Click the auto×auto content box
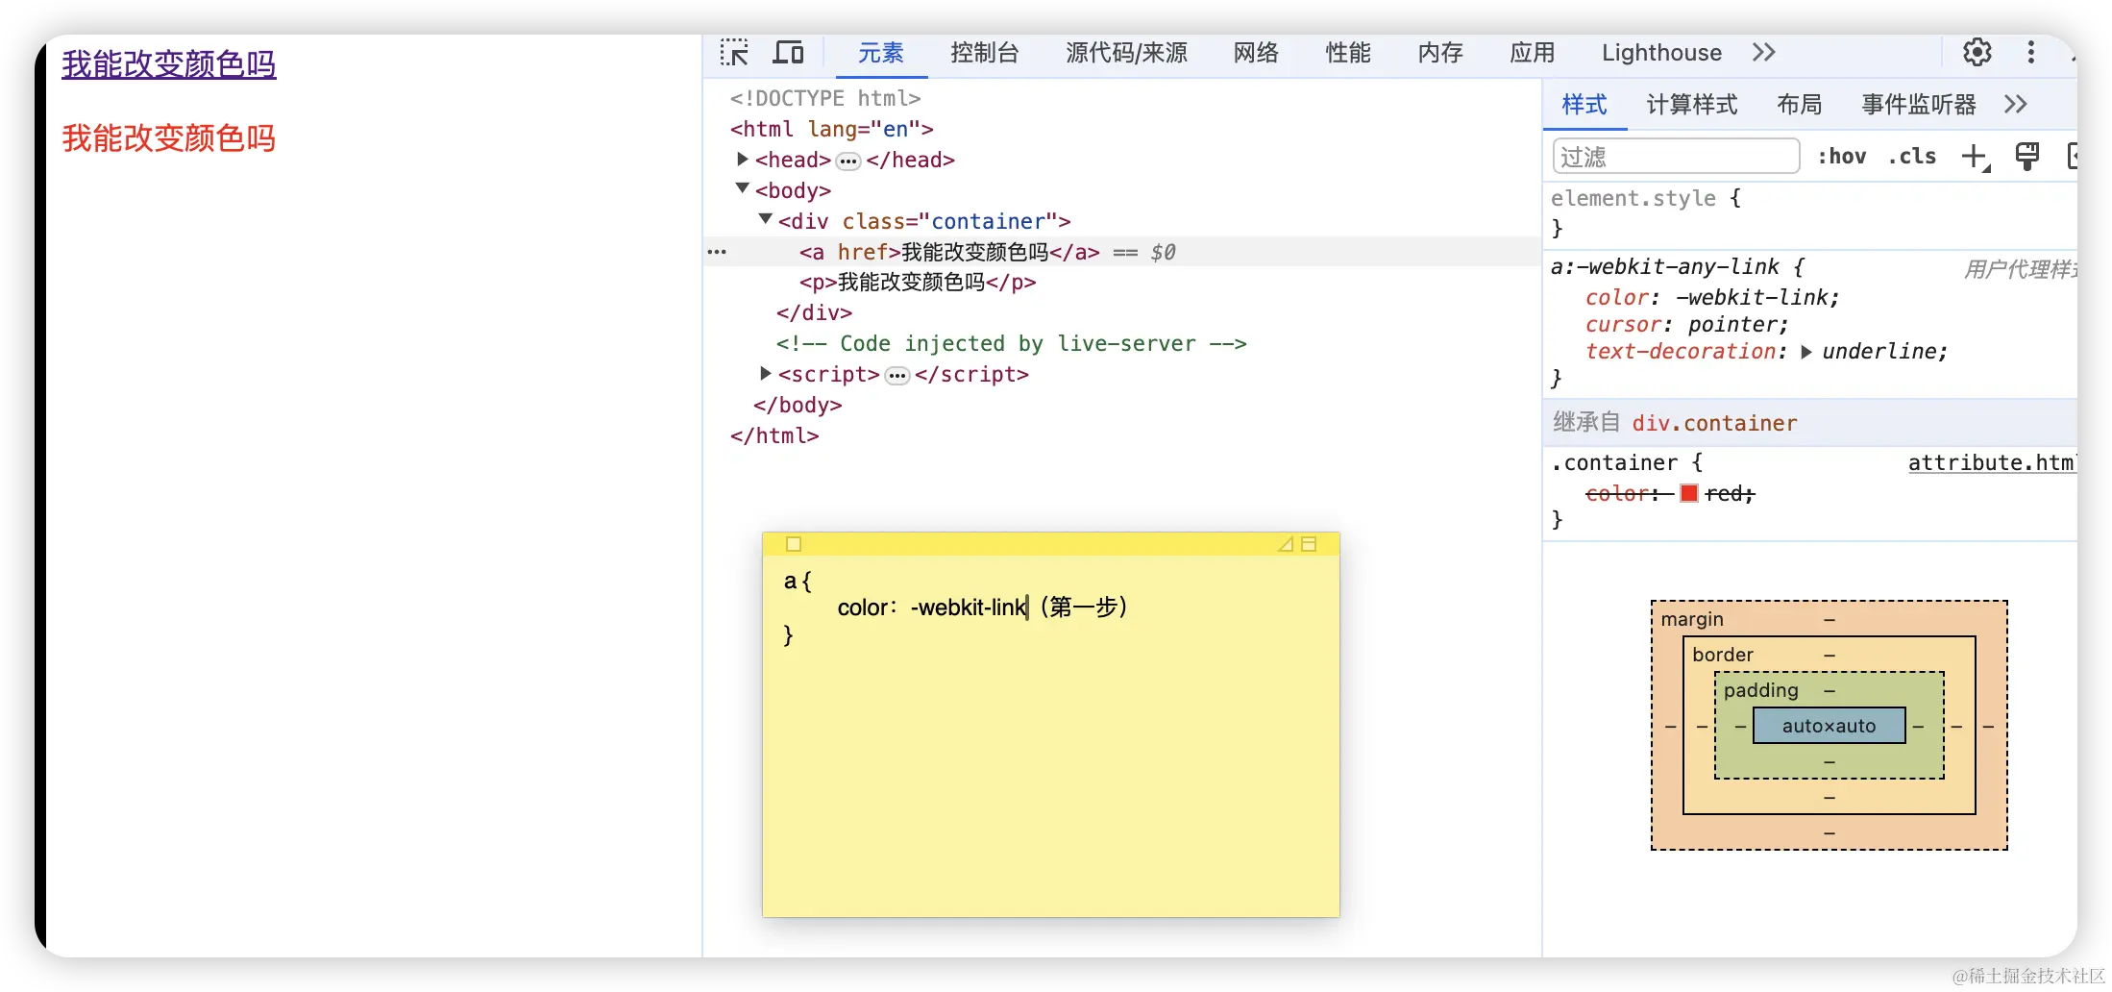 (1829, 726)
